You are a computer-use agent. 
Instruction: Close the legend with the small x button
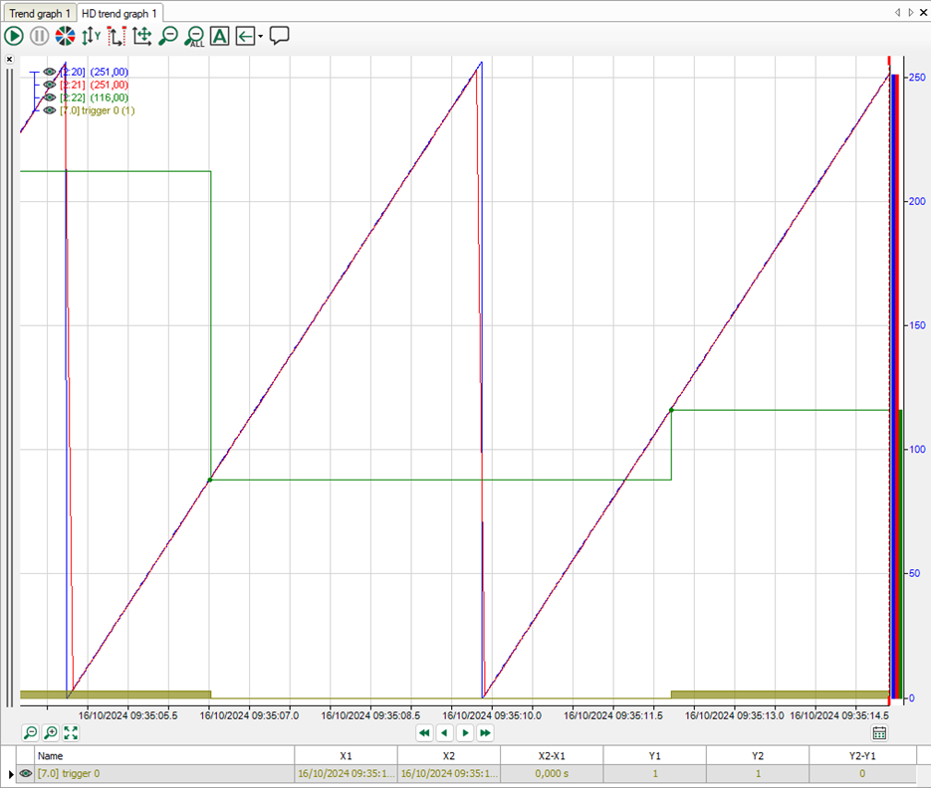[x=10, y=60]
